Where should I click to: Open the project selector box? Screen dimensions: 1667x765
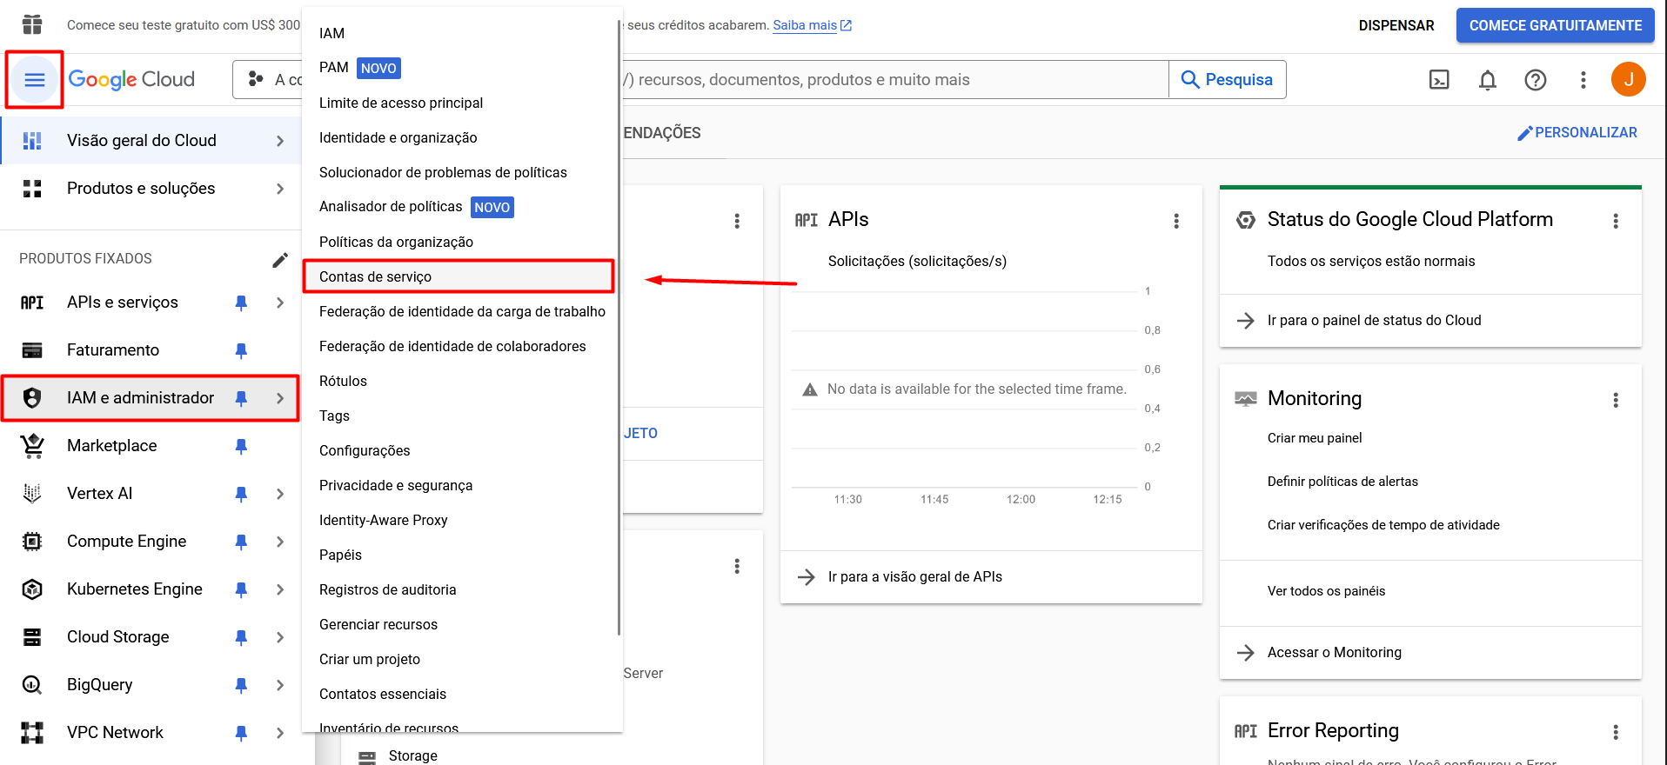(x=267, y=80)
